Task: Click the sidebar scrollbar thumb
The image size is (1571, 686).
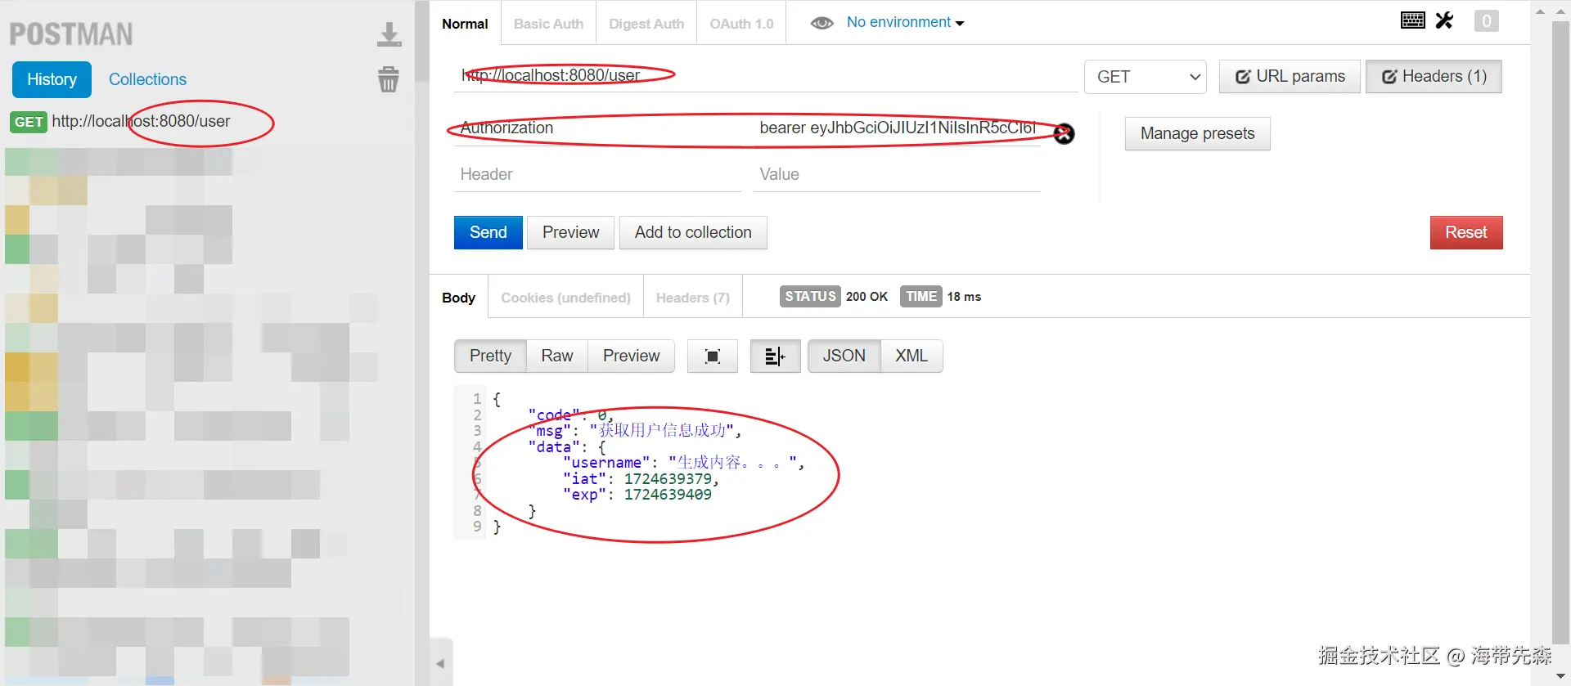Action: [421, 41]
